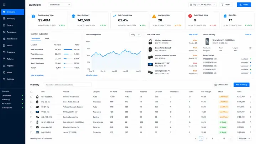Click the Transfers sidebar icon
Screen dimensions: 256x144
[x=4, y=52]
